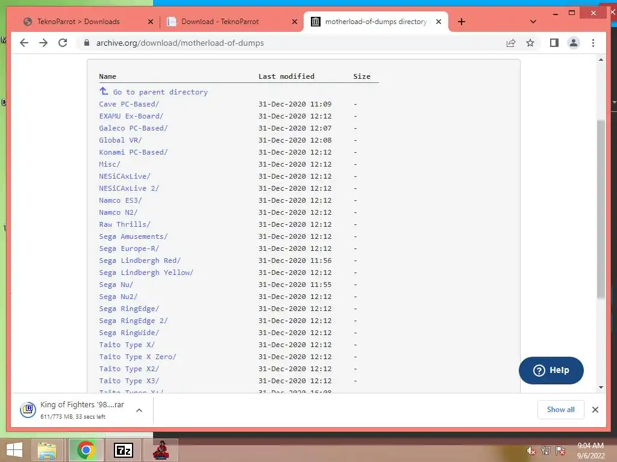Close the downloads bar
617x462 pixels.
pos(595,410)
